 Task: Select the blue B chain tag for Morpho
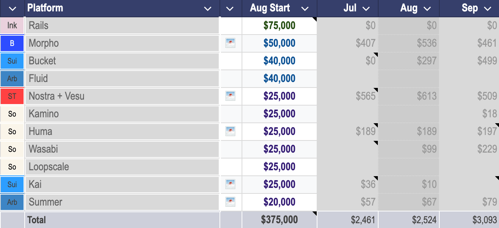pos(12,43)
